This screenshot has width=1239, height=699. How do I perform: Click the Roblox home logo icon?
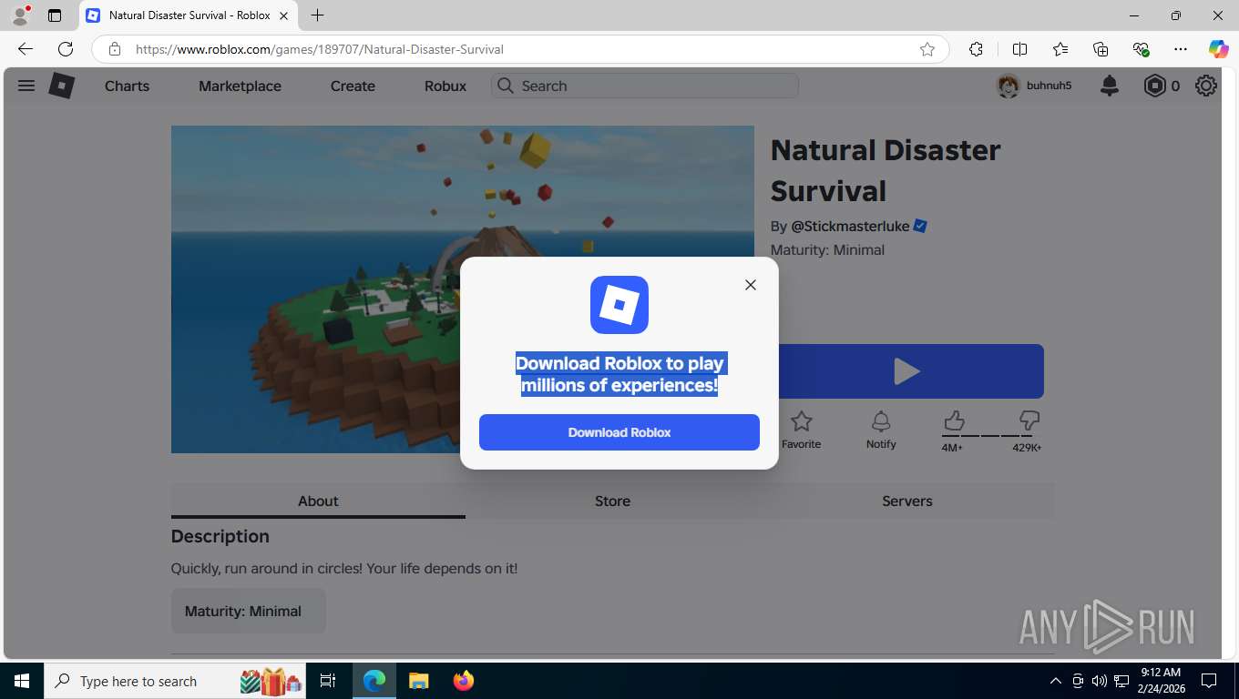click(x=61, y=86)
